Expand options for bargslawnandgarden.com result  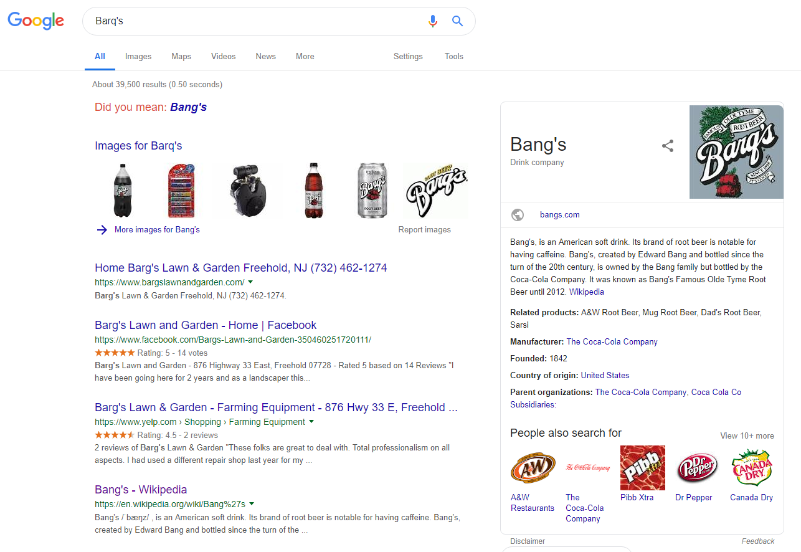[x=250, y=282]
